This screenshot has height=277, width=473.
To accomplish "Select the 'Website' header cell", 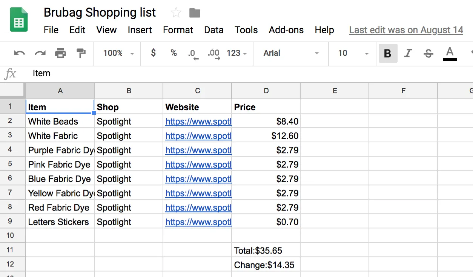I will pyautogui.click(x=197, y=107).
